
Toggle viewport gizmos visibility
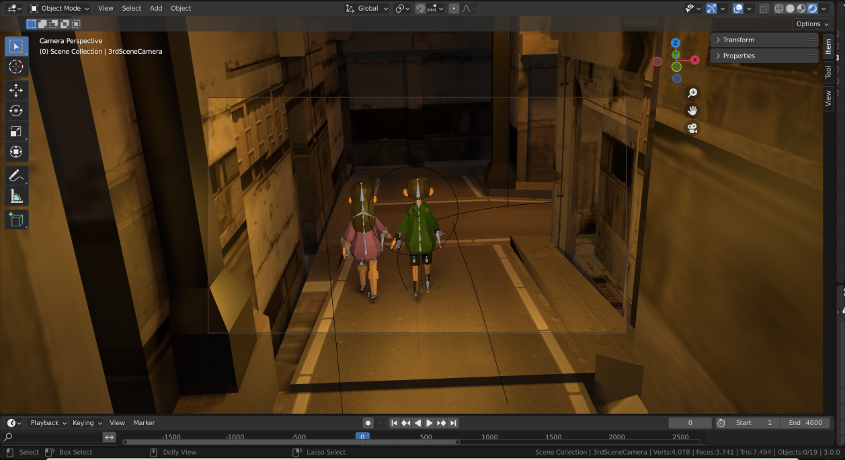click(x=711, y=9)
